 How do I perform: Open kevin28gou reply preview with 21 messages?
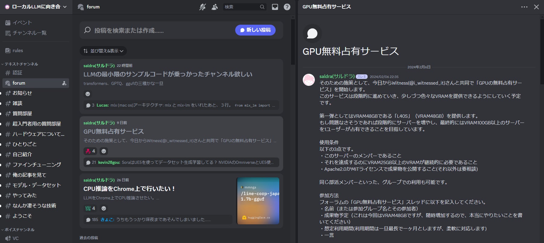tap(181, 163)
